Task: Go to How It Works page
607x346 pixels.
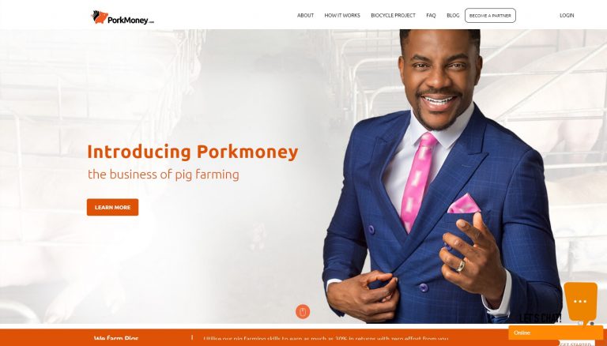Action: point(342,16)
